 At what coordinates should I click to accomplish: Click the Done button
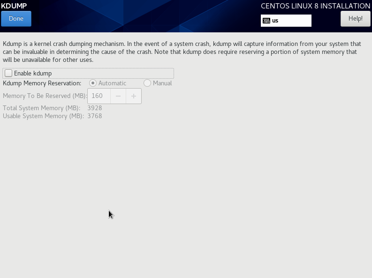click(16, 19)
